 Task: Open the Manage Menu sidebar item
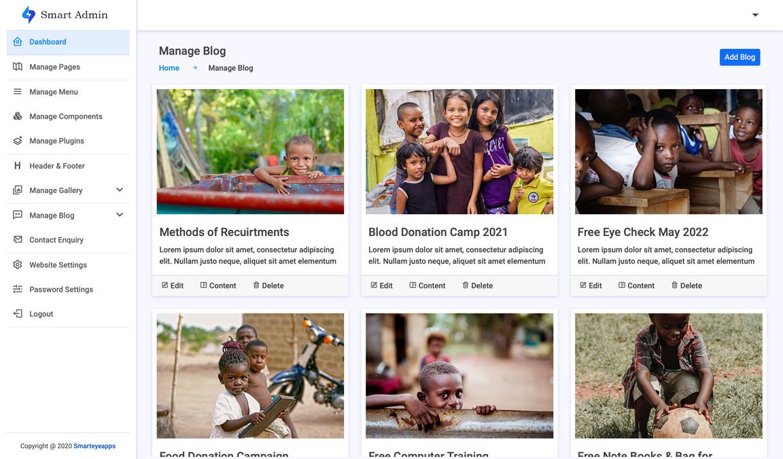[54, 92]
